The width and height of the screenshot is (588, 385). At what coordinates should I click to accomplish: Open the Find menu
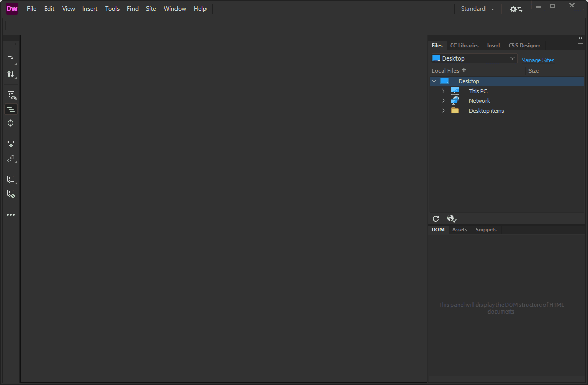[x=133, y=9]
